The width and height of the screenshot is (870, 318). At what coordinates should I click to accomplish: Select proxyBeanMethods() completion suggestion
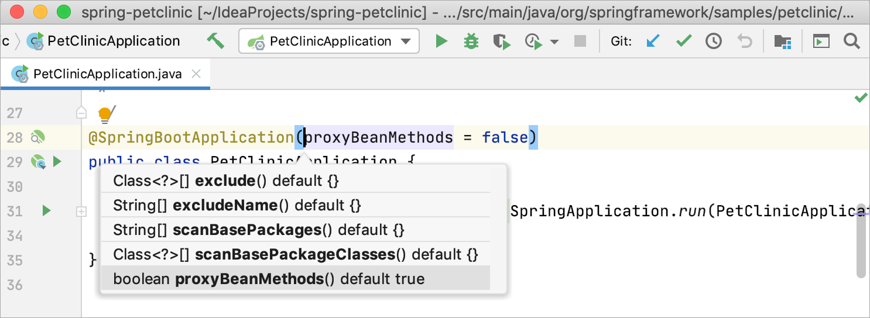click(296, 279)
